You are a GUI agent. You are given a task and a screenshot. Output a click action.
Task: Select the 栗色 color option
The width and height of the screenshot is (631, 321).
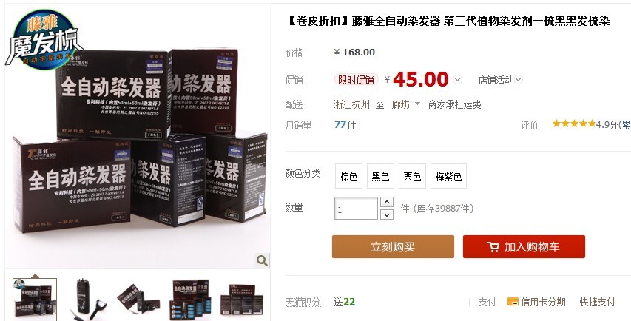coord(412,176)
